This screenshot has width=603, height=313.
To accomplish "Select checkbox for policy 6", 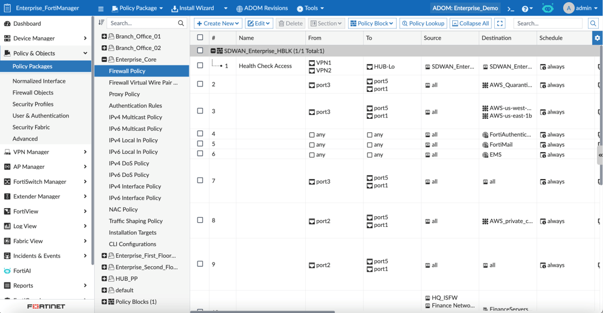I will click(200, 153).
